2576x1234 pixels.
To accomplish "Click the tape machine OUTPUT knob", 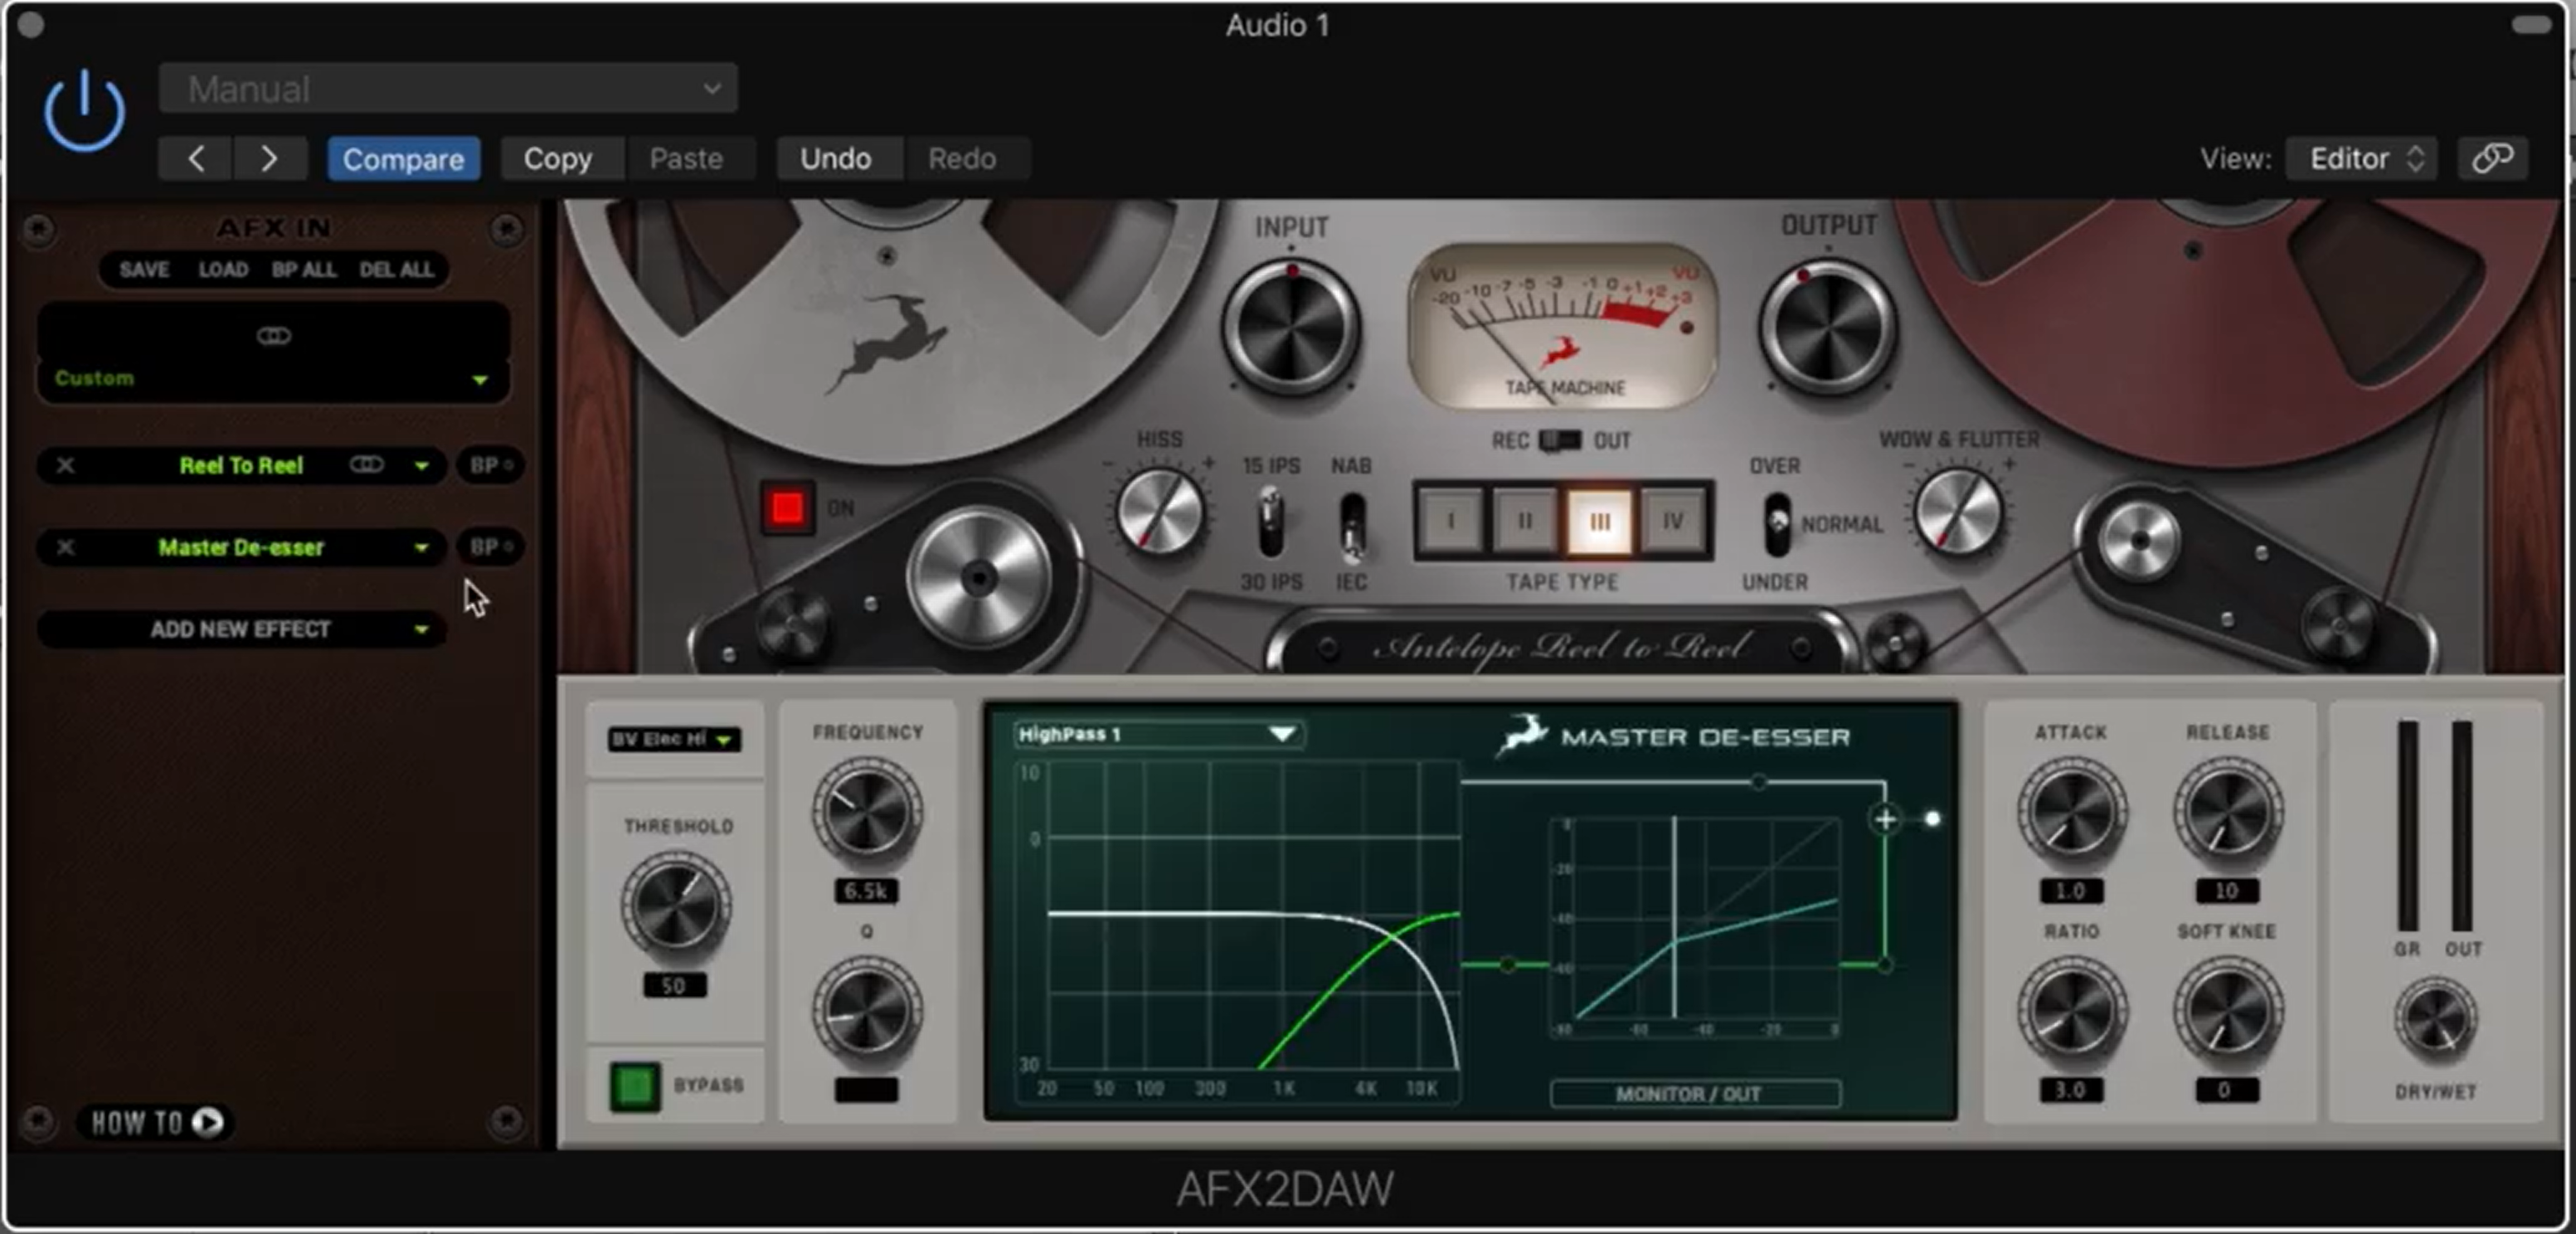I will [x=1826, y=328].
